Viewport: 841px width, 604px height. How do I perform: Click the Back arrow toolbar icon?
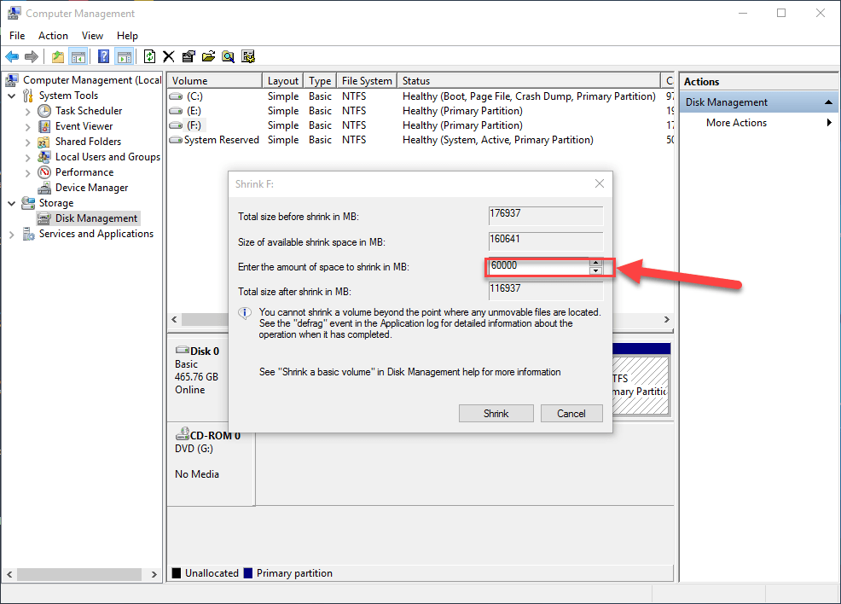pyautogui.click(x=12, y=57)
